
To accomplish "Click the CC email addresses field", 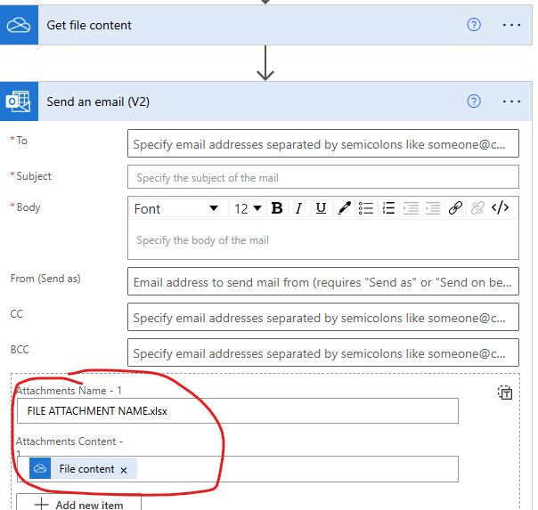I will pyautogui.click(x=322, y=317).
